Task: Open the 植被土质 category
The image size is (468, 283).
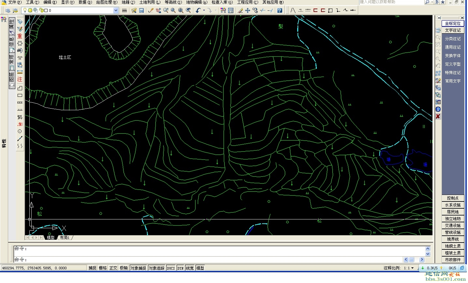Action: click(x=453, y=253)
